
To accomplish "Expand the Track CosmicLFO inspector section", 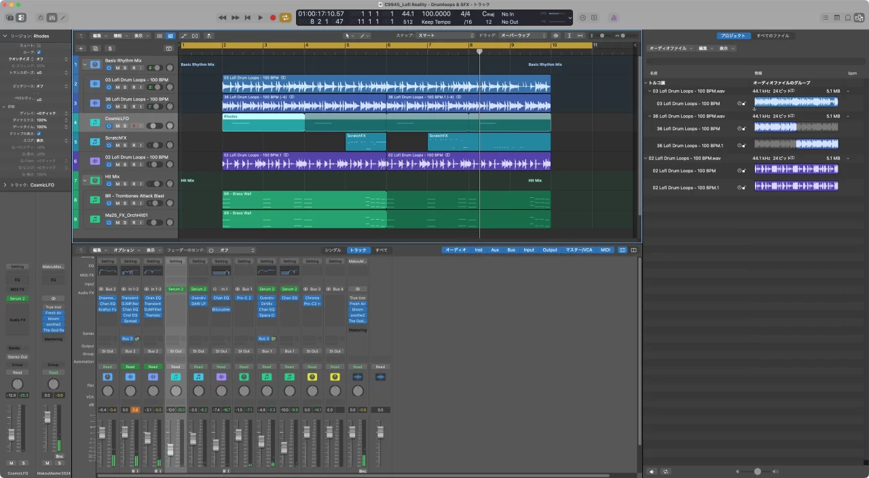I will click(x=5, y=184).
